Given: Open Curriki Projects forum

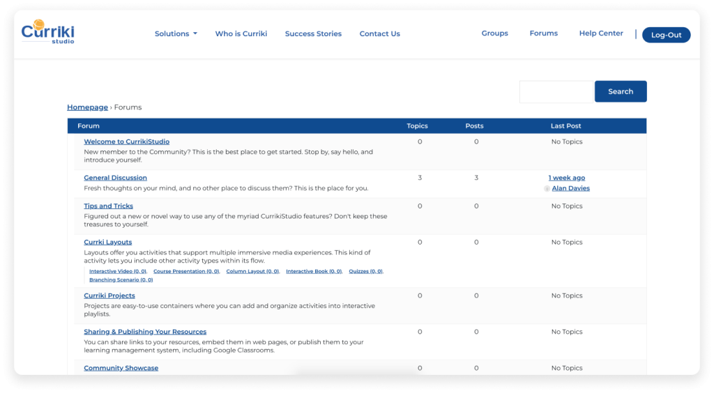Looking at the screenshot, I should pyautogui.click(x=109, y=295).
